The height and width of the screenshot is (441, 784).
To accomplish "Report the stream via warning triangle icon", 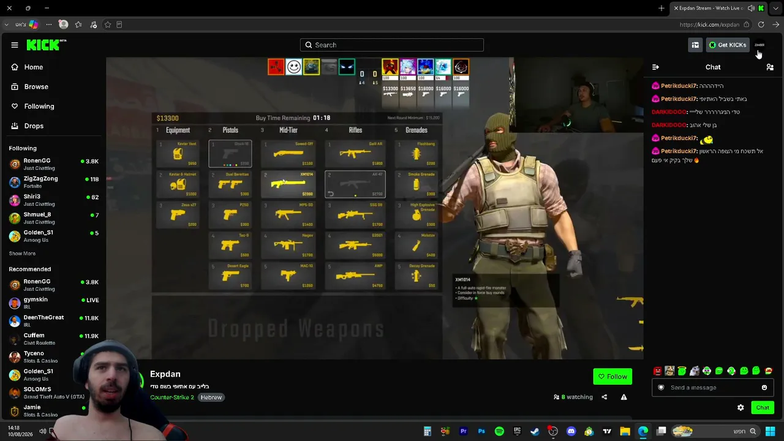I will coord(624,397).
